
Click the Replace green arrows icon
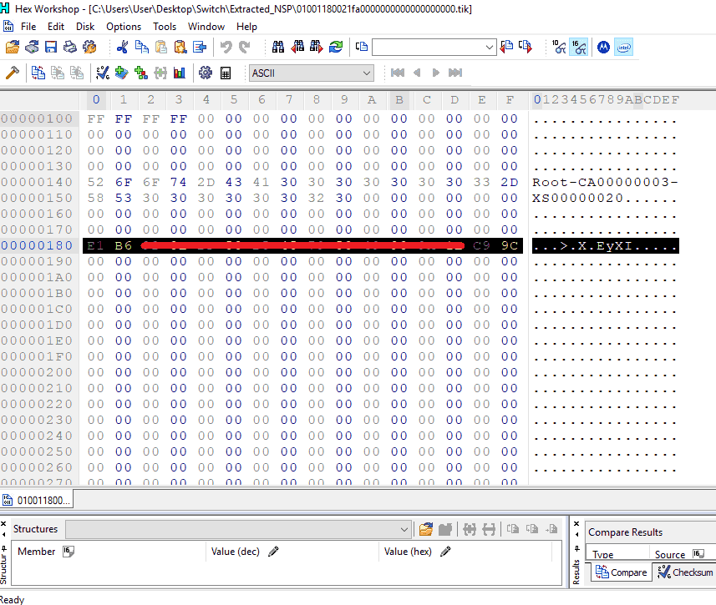coord(336,47)
